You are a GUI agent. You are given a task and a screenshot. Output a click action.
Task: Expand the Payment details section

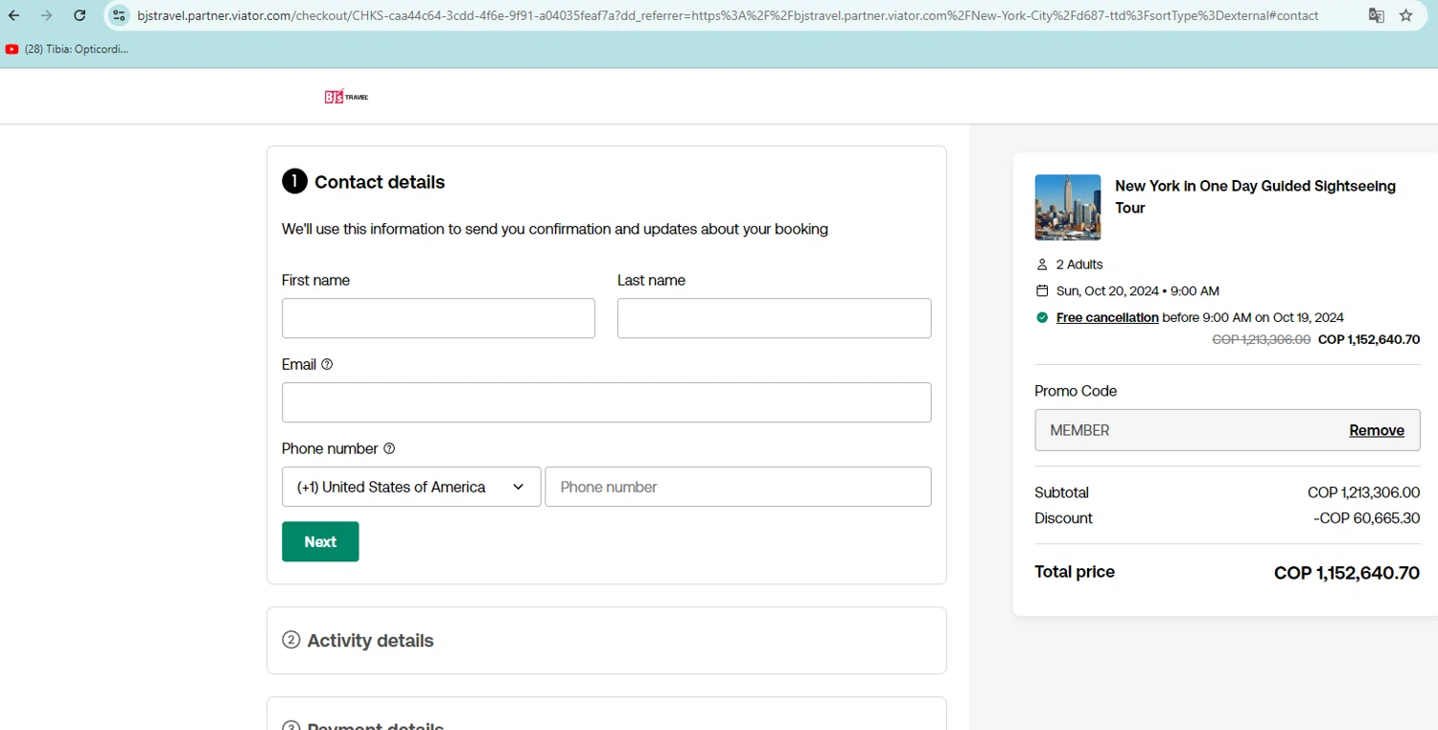(374, 725)
